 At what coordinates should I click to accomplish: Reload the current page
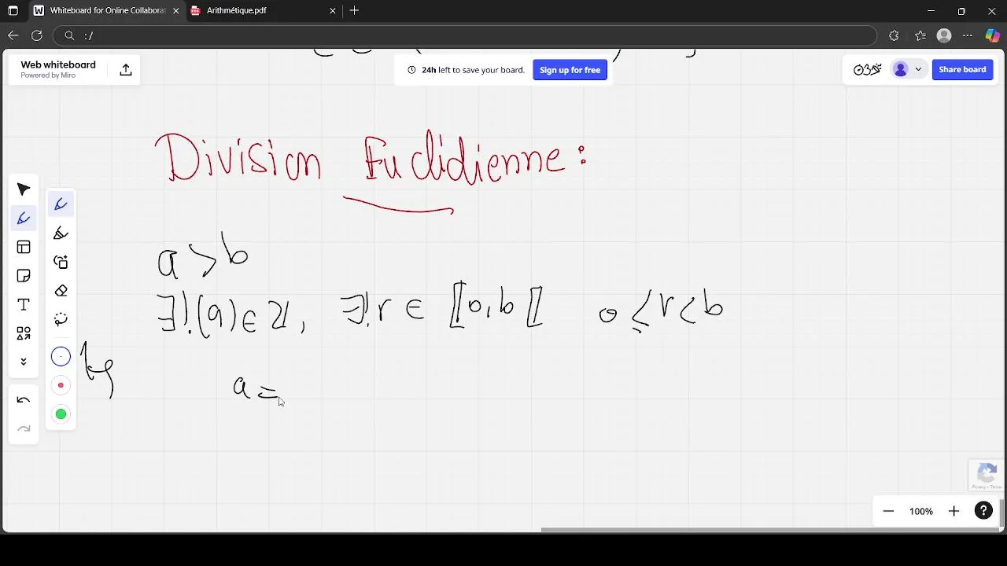[x=36, y=35]
